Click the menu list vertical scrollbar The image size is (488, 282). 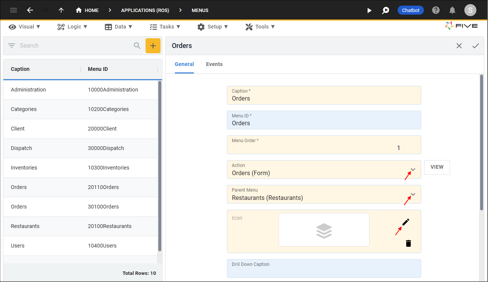coord(160,166)
